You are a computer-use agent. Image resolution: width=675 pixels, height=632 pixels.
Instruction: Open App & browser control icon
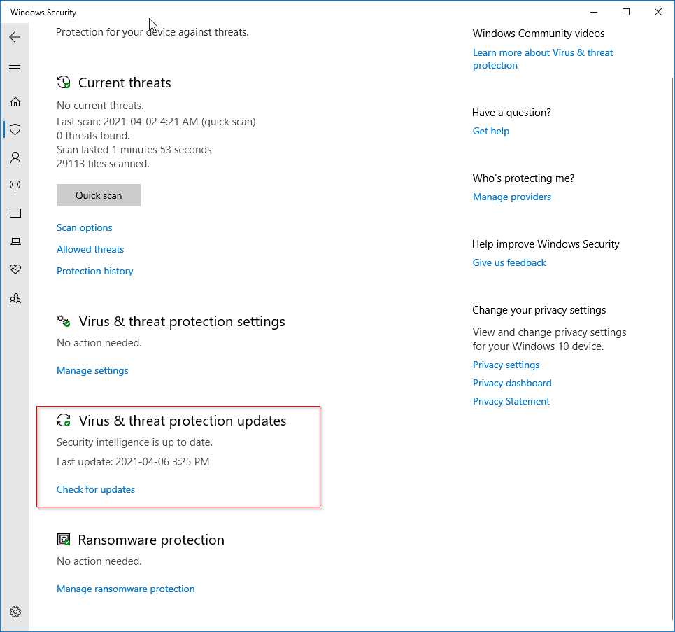(x=15, y=213)
